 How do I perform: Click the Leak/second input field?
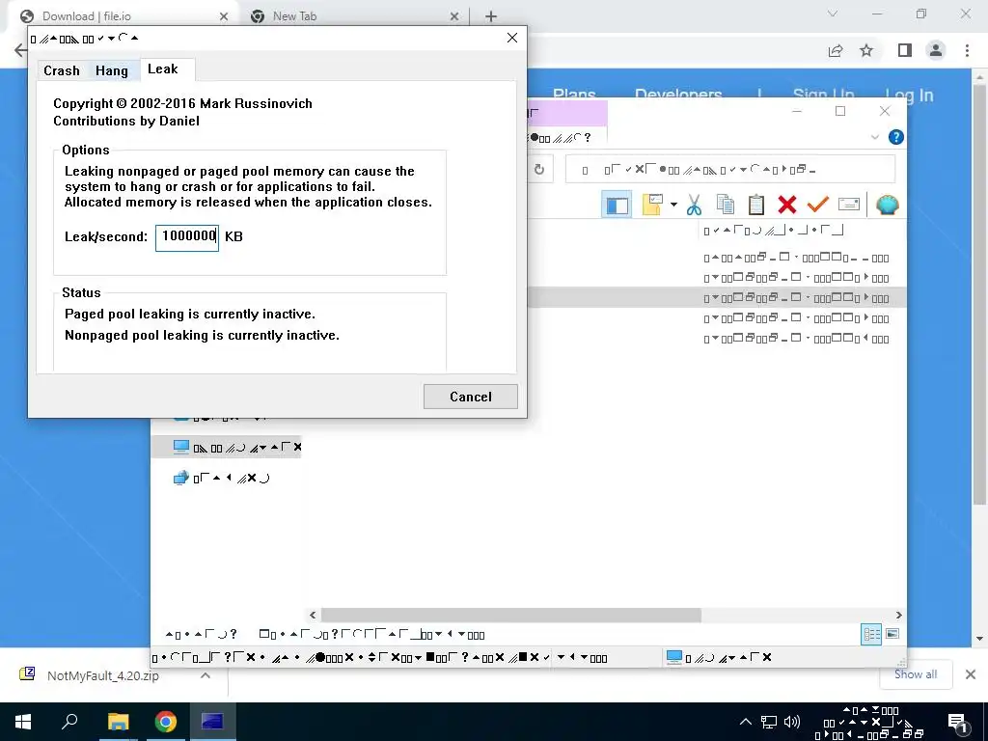[x=187, y=237]
